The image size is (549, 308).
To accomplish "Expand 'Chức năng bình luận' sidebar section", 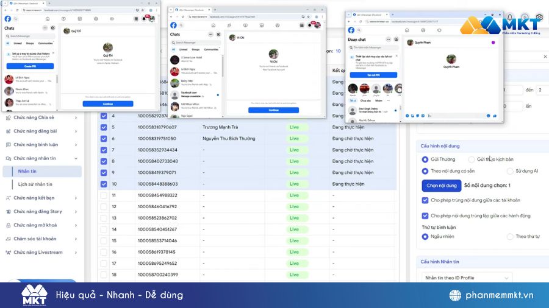I will click(42, 145).
